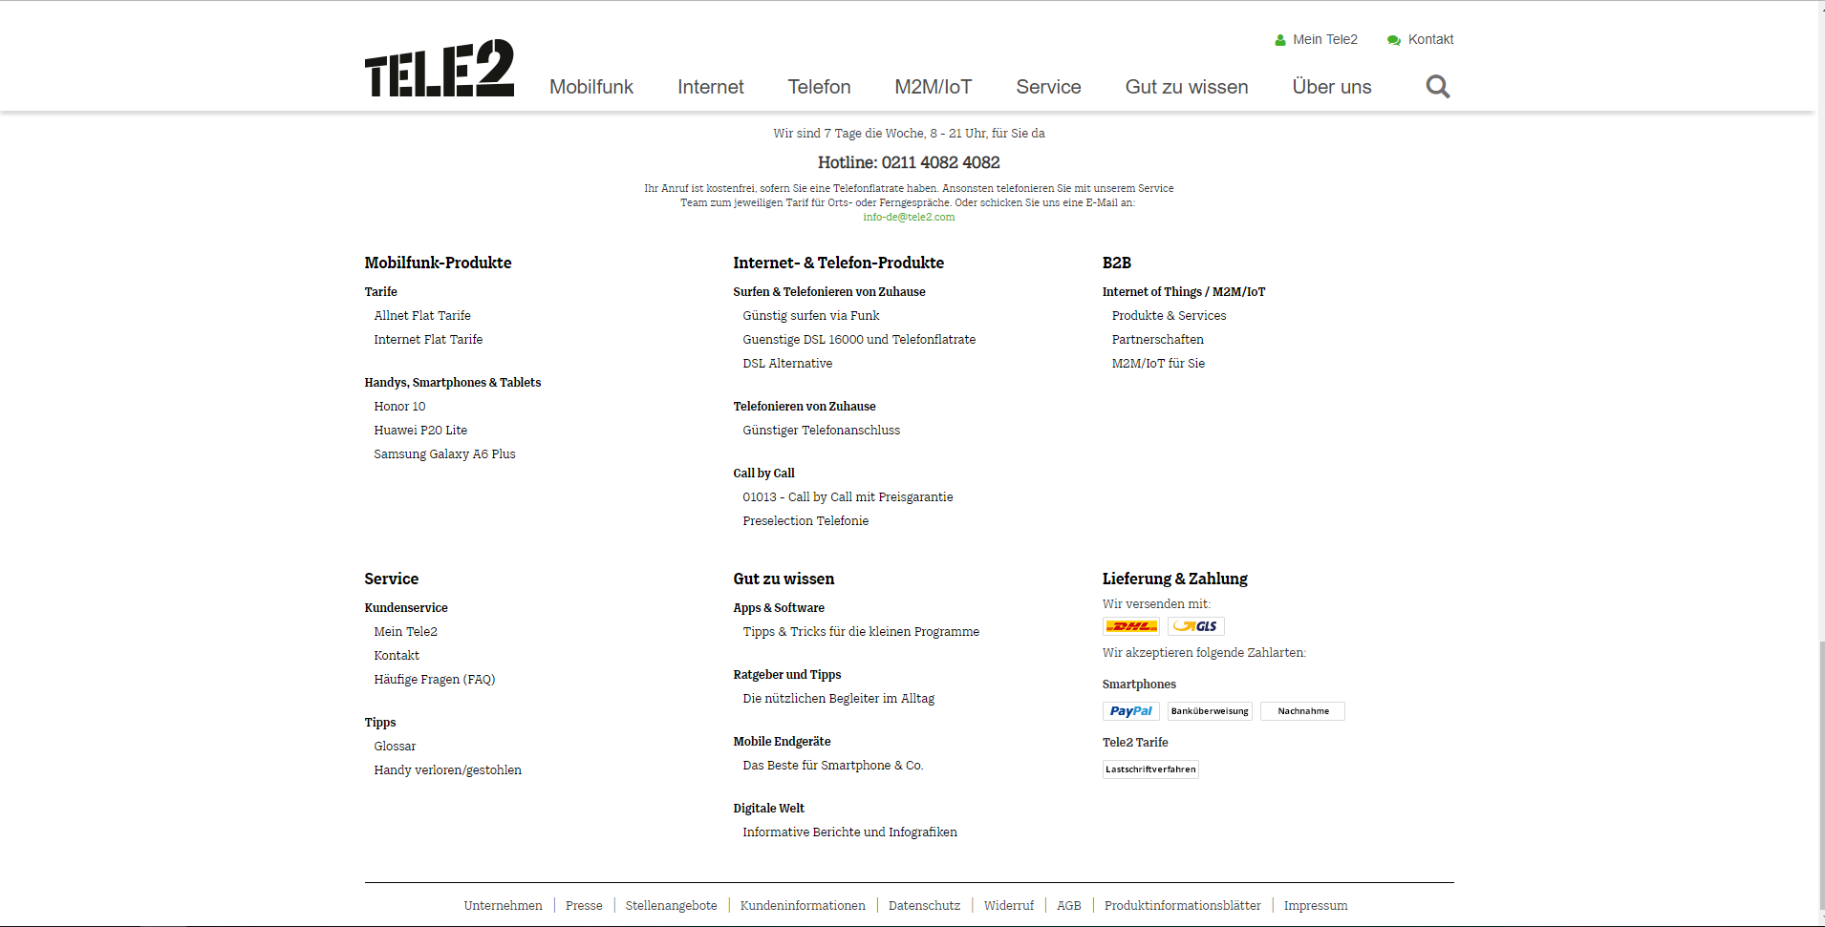Click the Kontakt speech bubble icon
The height and width of the screenshot is (927, 1825).
click(x=1394, y=40)
